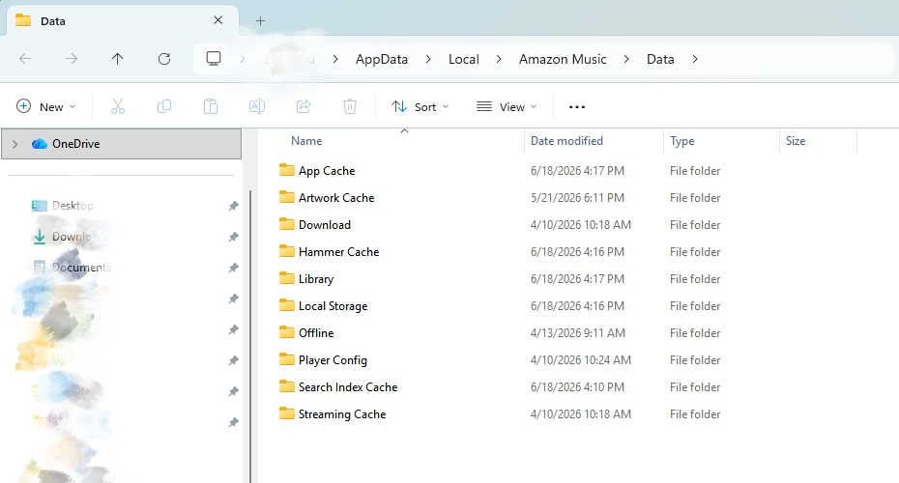Screen dimensions: 899x483
Task: Expand chevron after the This PC icon
Action: [x=243, y=59]
